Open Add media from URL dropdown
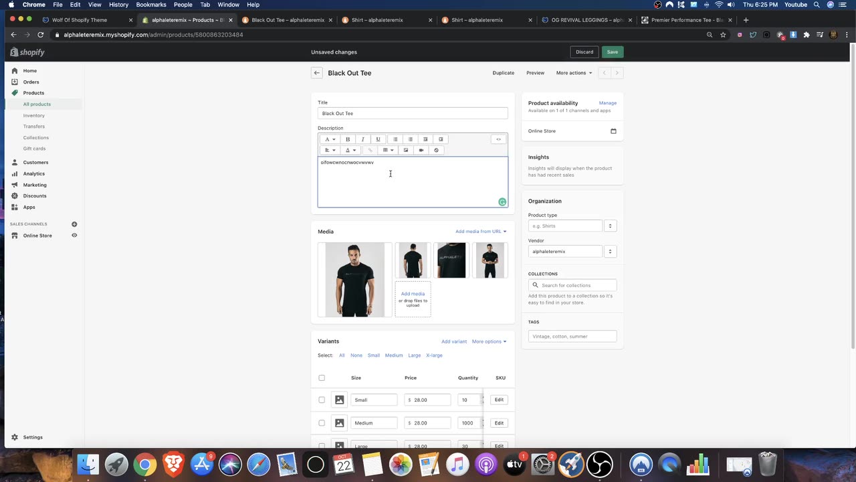This screenshot has height=482, width=856. 481,232
